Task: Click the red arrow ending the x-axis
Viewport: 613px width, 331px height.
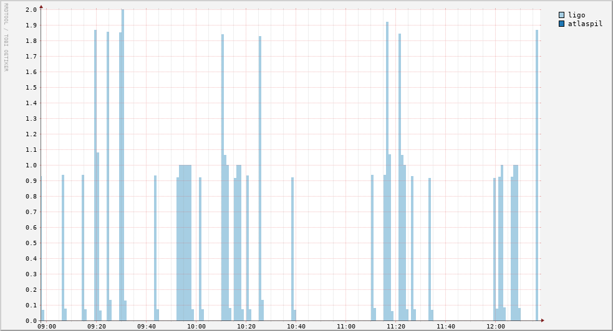Action: [x=543, y=320]
